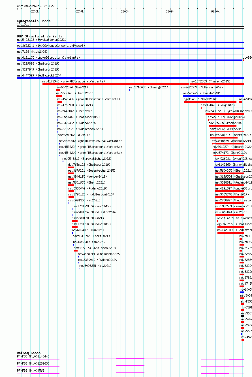This screenshot has height=377, width=252.
Task: Select nsv6002390 (Wu2021) variant label
Action: [72, 88]
